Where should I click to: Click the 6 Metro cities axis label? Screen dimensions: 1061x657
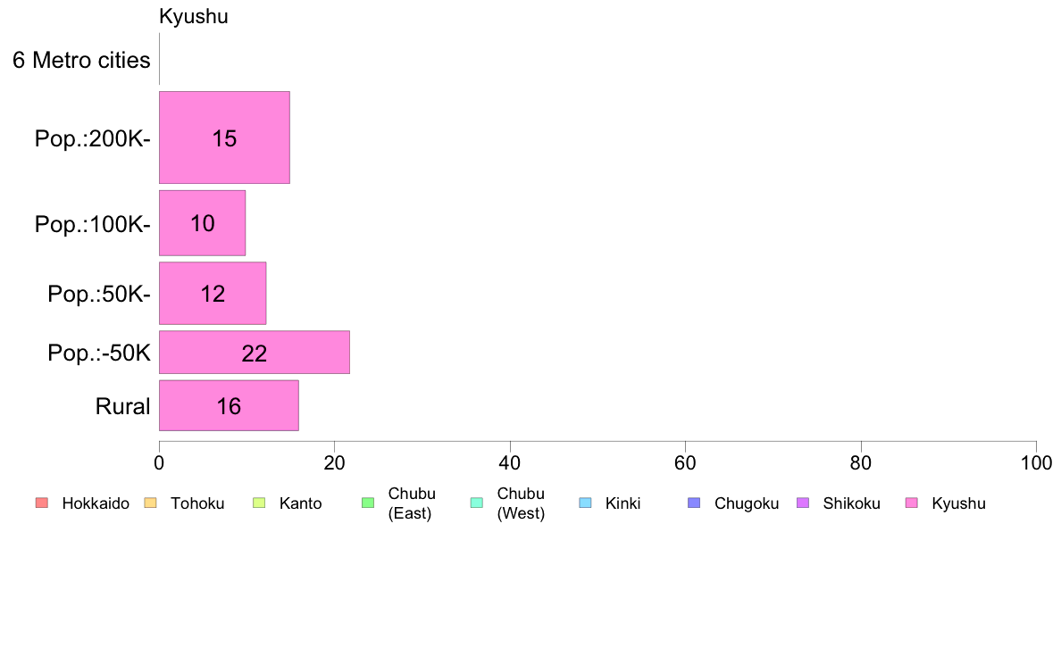tap(81, 60)
